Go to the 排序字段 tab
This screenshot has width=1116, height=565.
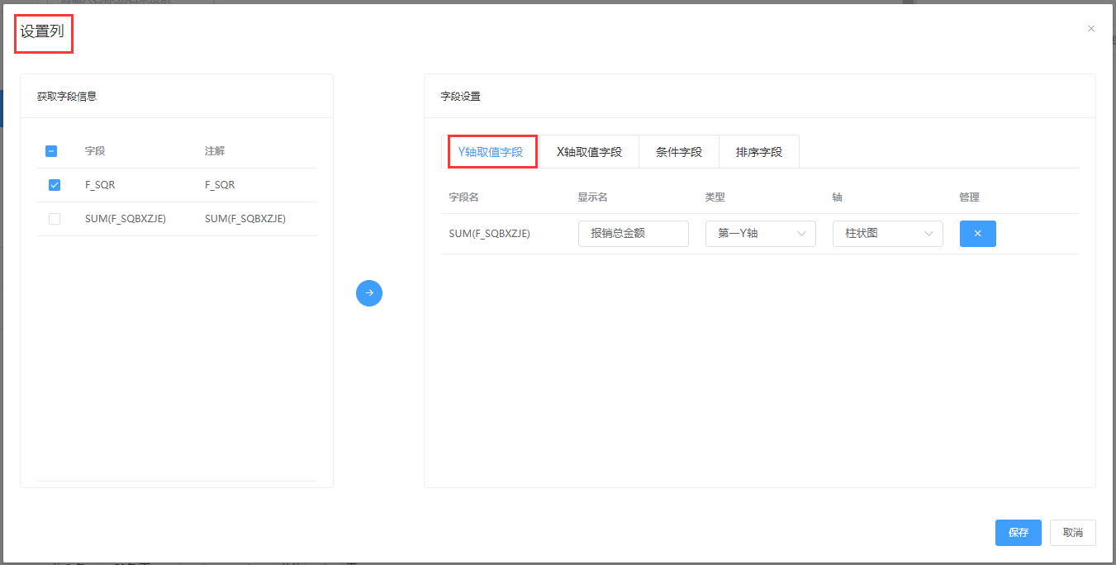tap(758, 152)
